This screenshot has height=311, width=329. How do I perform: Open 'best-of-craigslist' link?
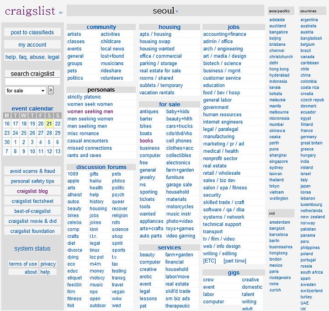pos(32,211)
